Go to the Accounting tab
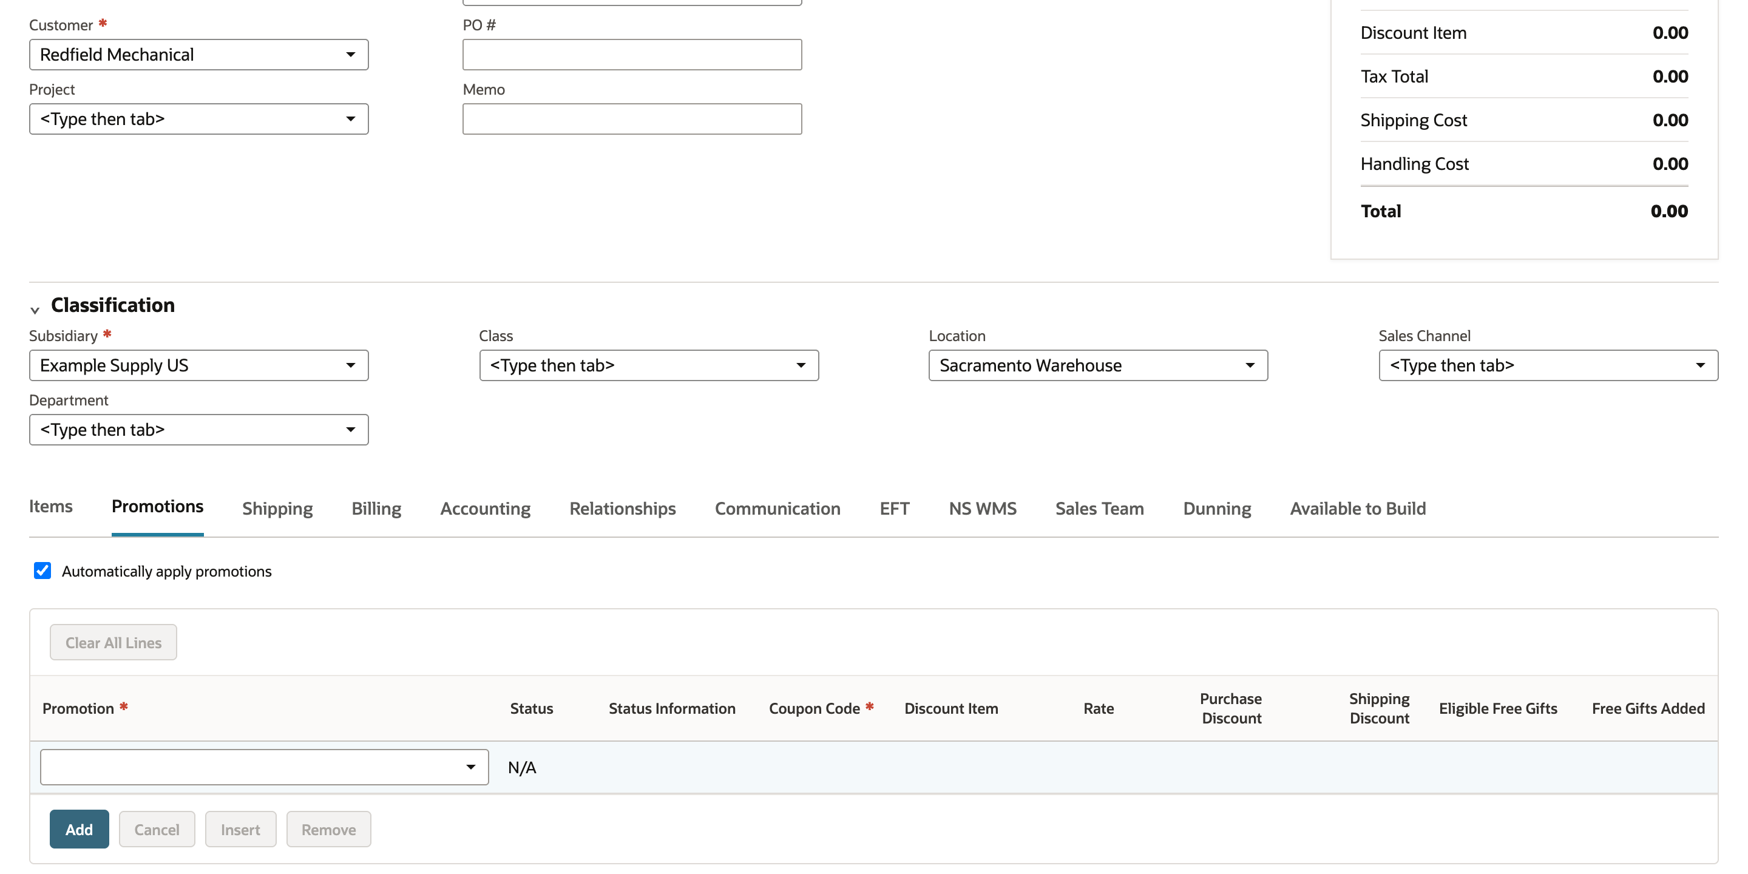This screenshot has width=1748, height=874. 485,508
